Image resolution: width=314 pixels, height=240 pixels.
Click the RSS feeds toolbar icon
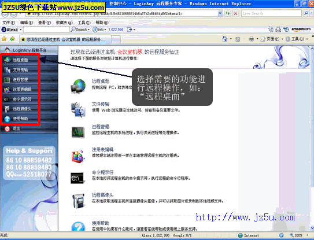point(238,39)
